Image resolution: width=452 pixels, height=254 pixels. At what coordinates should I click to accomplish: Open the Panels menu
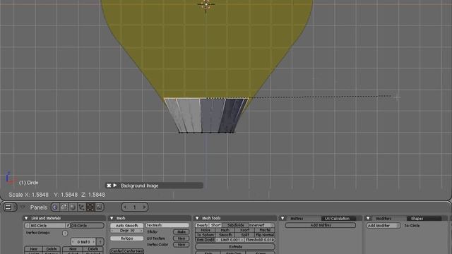pyautogui.click(x=38, y=207)
